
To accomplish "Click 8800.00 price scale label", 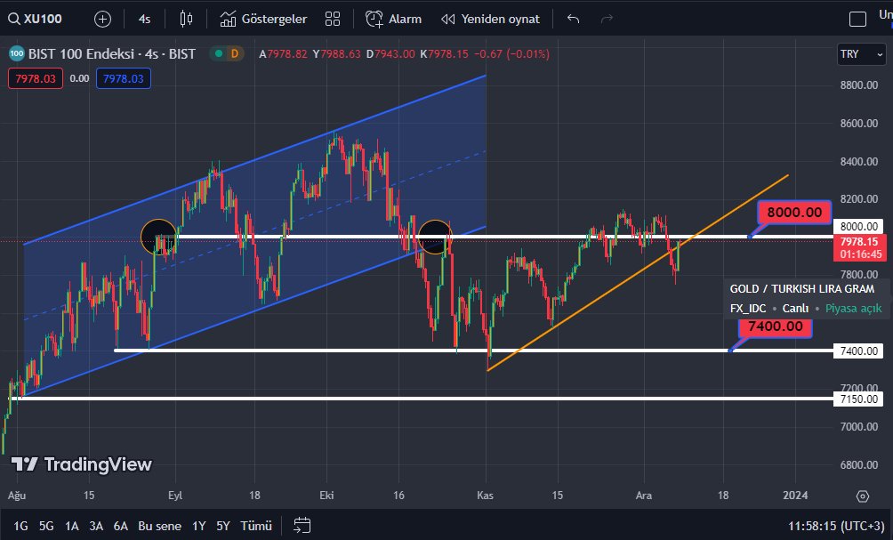I will click(859, 85).
